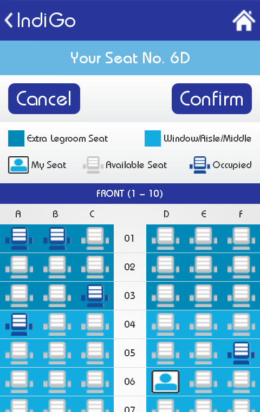Cancel the seat selection
Viewport: 260px width, 412px height.
point(44,99)
